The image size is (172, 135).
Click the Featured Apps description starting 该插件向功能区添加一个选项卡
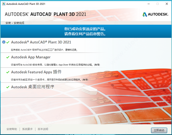50,80
